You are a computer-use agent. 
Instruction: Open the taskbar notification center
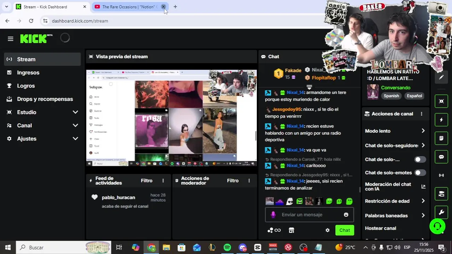(441, 248)
